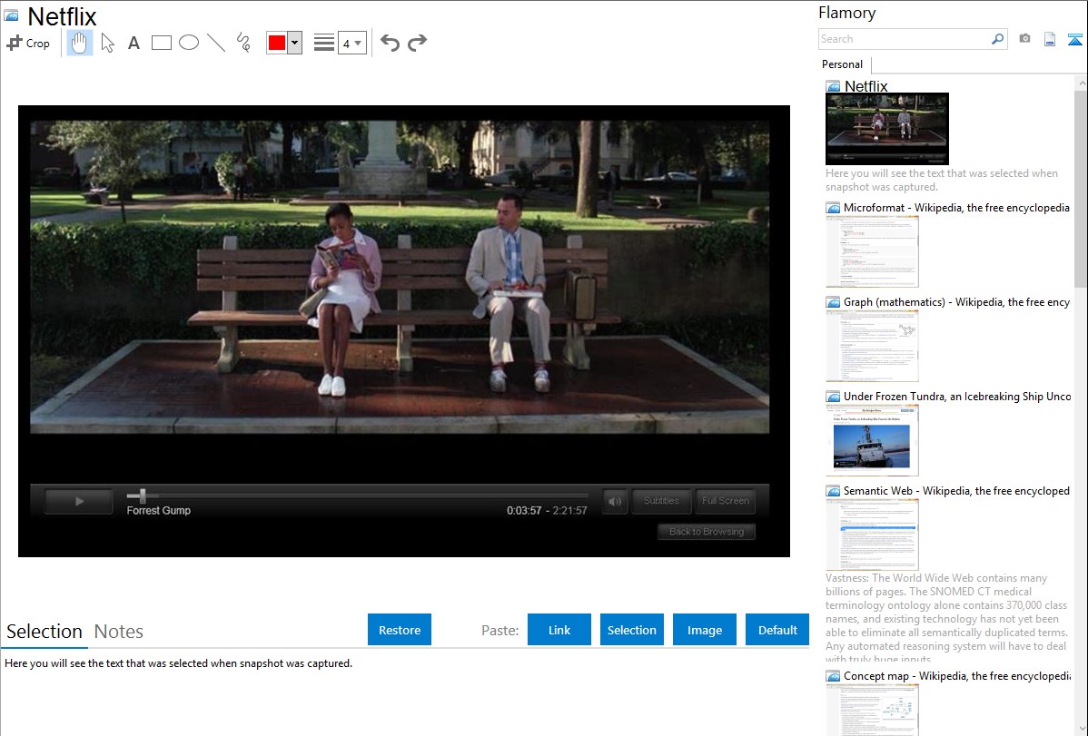
Task: Pick the rectangle shape tool
Action: (162, 43)
